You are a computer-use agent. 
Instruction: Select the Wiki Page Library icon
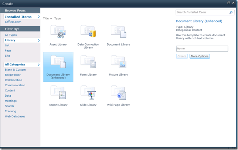tap(118, 93)
